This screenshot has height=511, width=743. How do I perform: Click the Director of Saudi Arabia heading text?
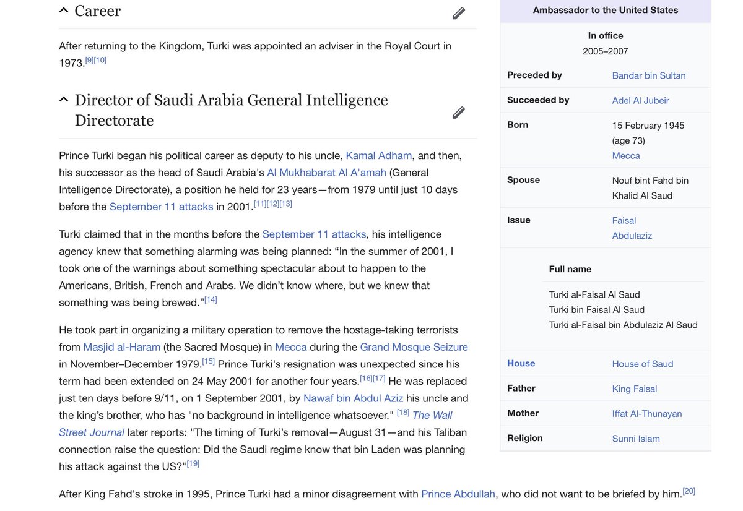[x=231, y=110]
